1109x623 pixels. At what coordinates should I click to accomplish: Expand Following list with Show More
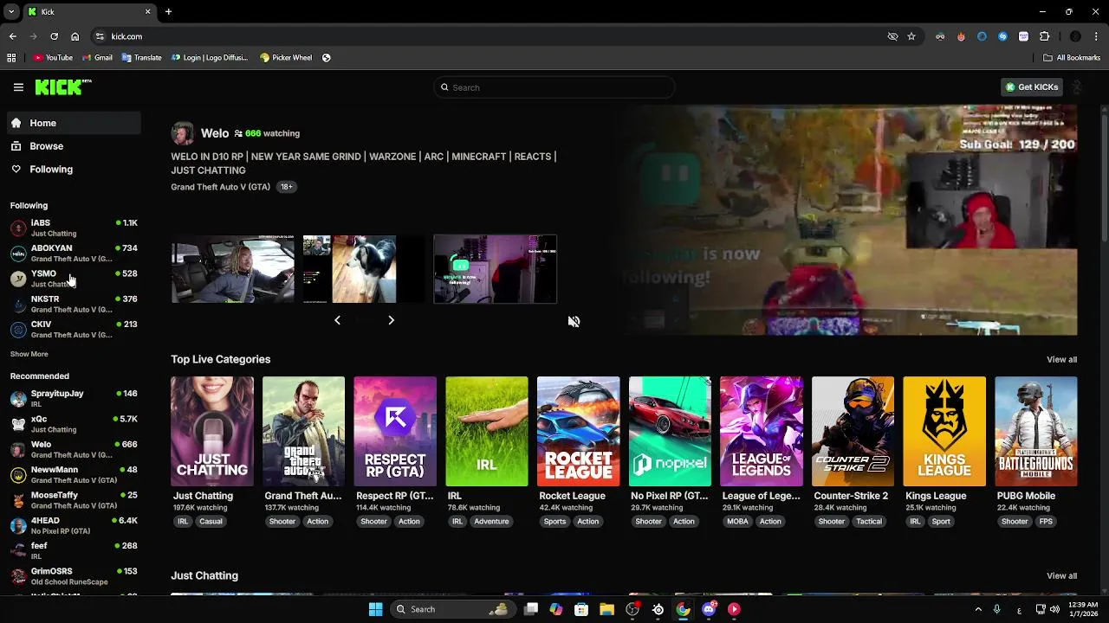tap(29, 354)
